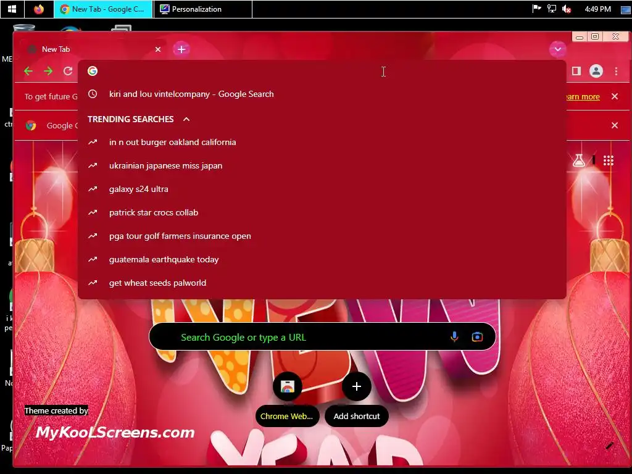
Task: Switch to 'New Tab - Google C...' taskbar button
Action: 103,9
